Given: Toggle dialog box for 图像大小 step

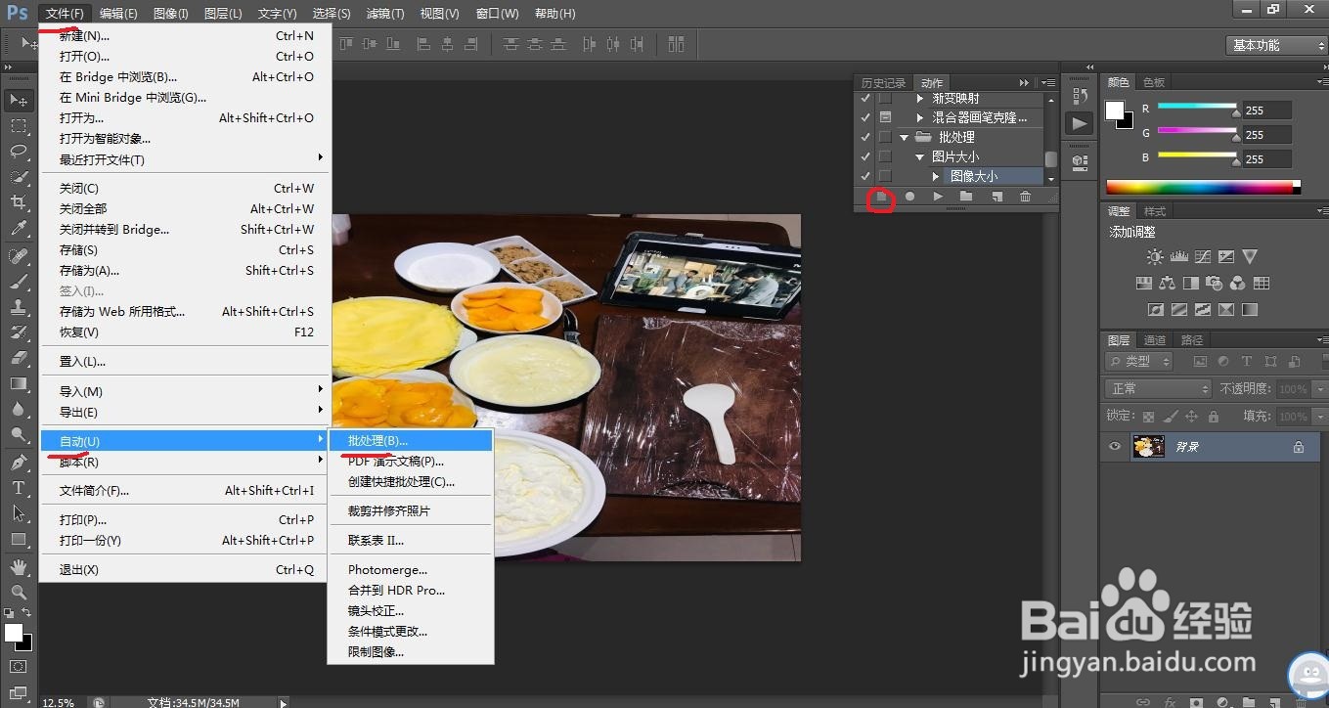Looking at the screenshot, I should pos(885,176).
